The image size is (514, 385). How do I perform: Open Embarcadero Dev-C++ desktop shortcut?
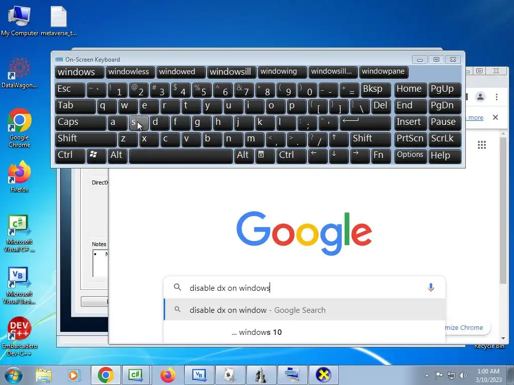pos(20,336)
